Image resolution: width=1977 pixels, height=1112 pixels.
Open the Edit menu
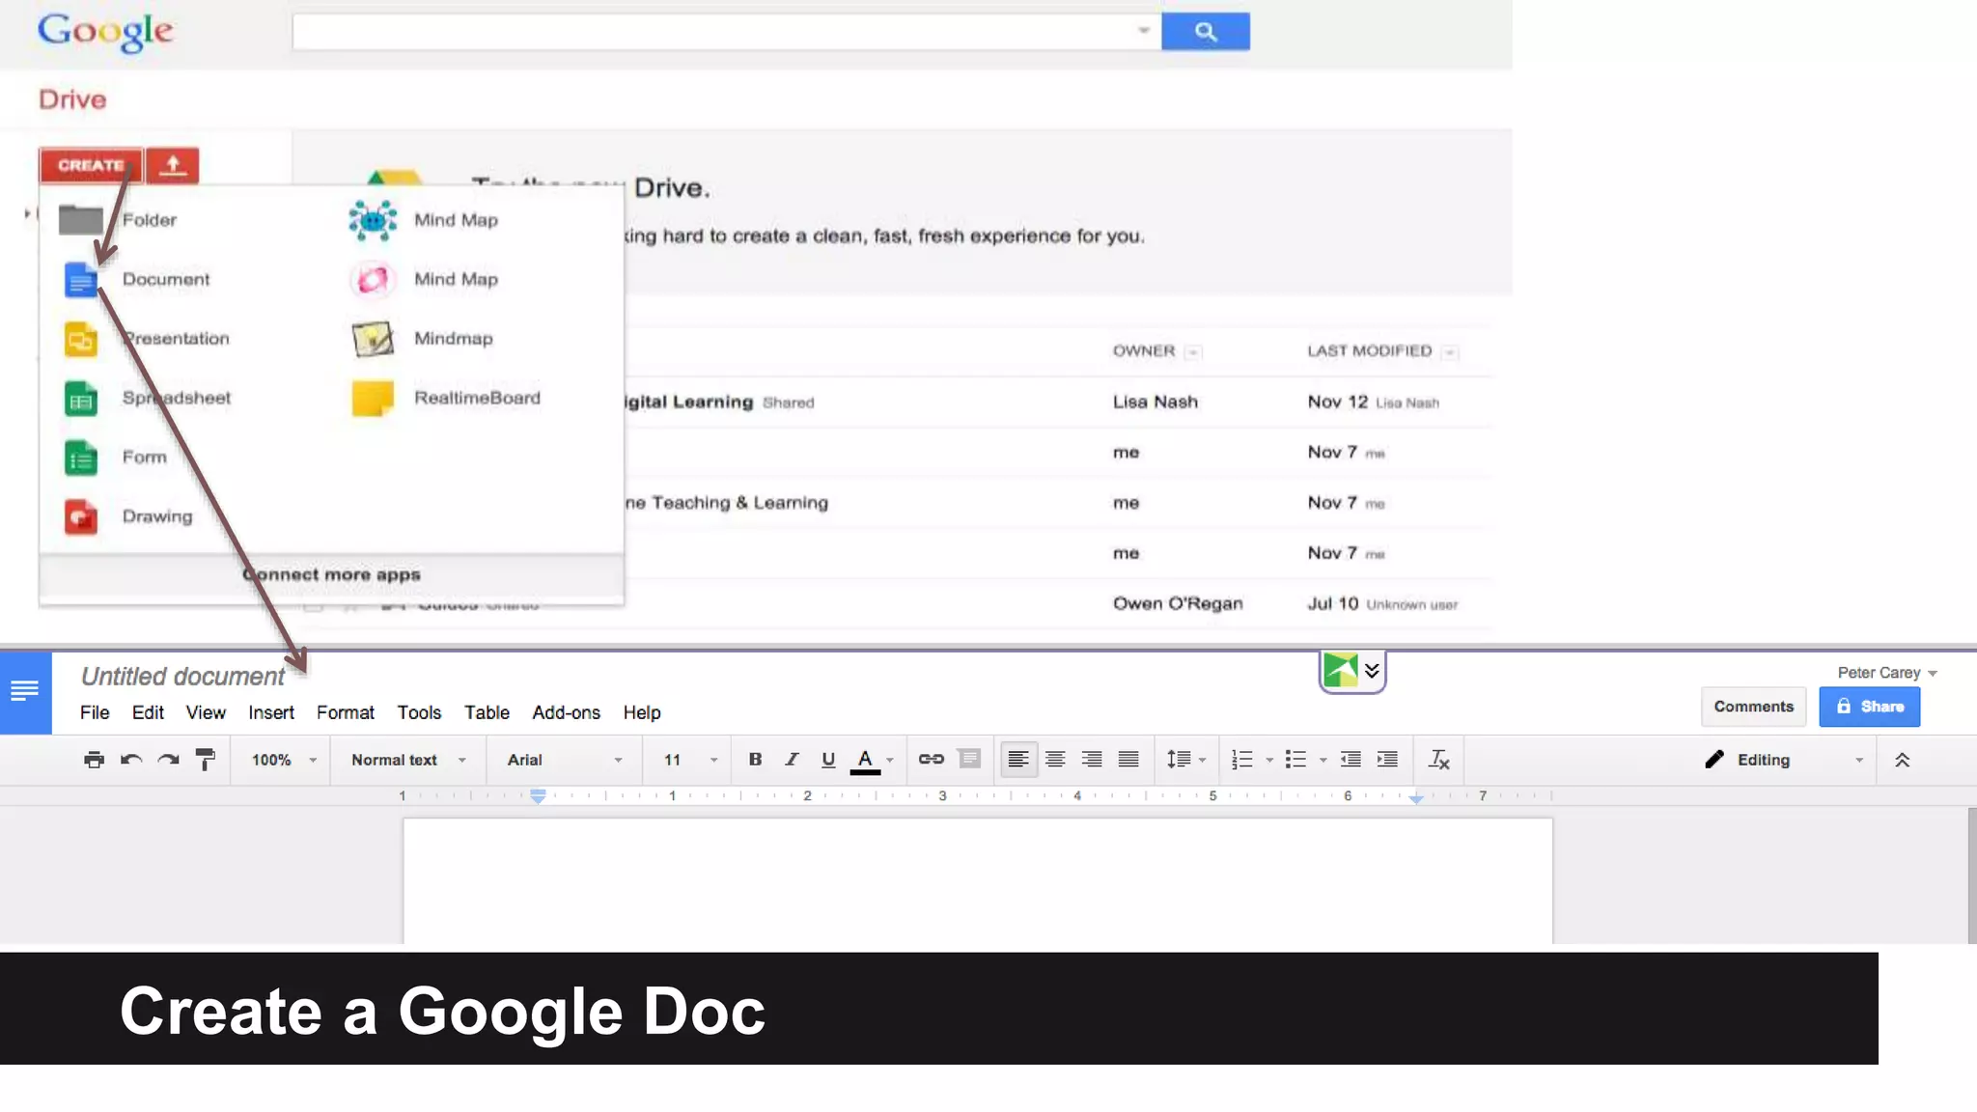tap(148, 712)
